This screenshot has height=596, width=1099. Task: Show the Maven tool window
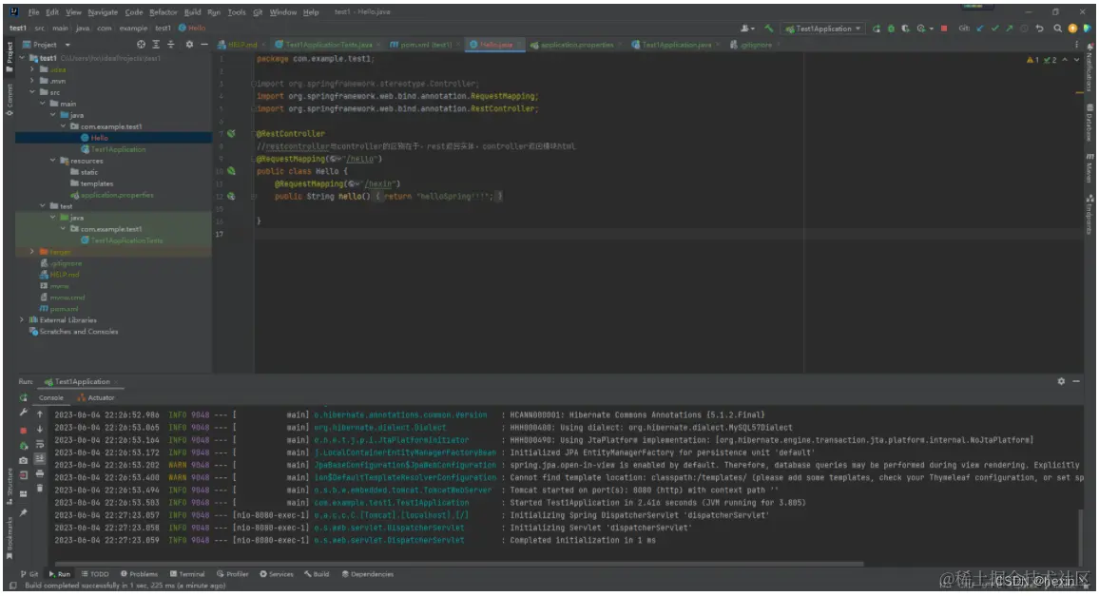pos(1089,168)
